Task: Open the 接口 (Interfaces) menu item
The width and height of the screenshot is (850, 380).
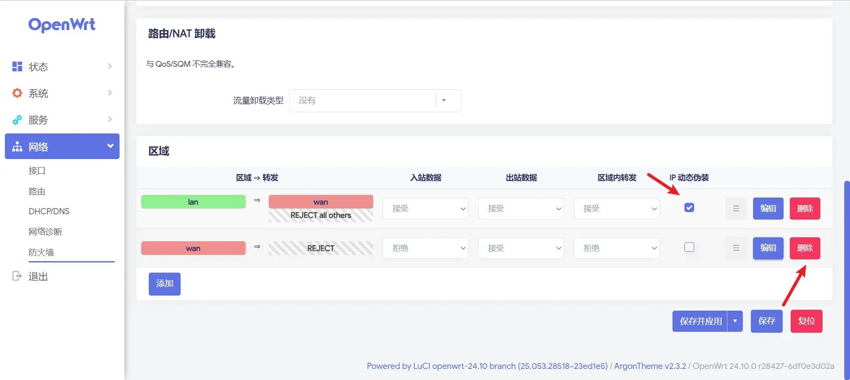Action: (x=37, y=171)
